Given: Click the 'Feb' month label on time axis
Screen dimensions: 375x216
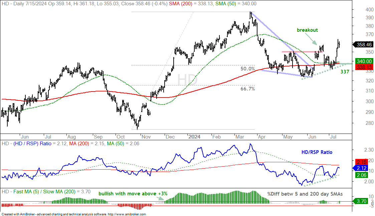Looking at the screenshot, I should 216,137.
